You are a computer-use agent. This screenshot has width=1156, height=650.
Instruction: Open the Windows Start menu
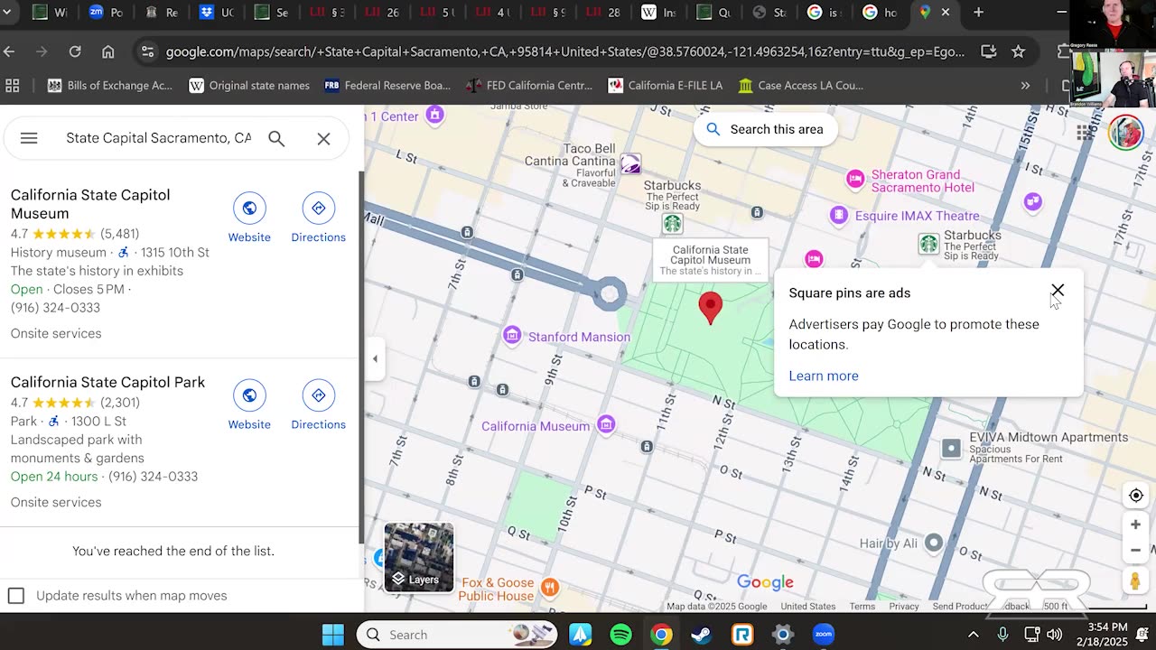tap(333, 635)
